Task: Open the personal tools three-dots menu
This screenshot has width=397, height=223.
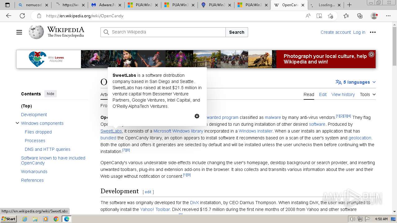Action: pyautogui.click(x=373, y=32)
